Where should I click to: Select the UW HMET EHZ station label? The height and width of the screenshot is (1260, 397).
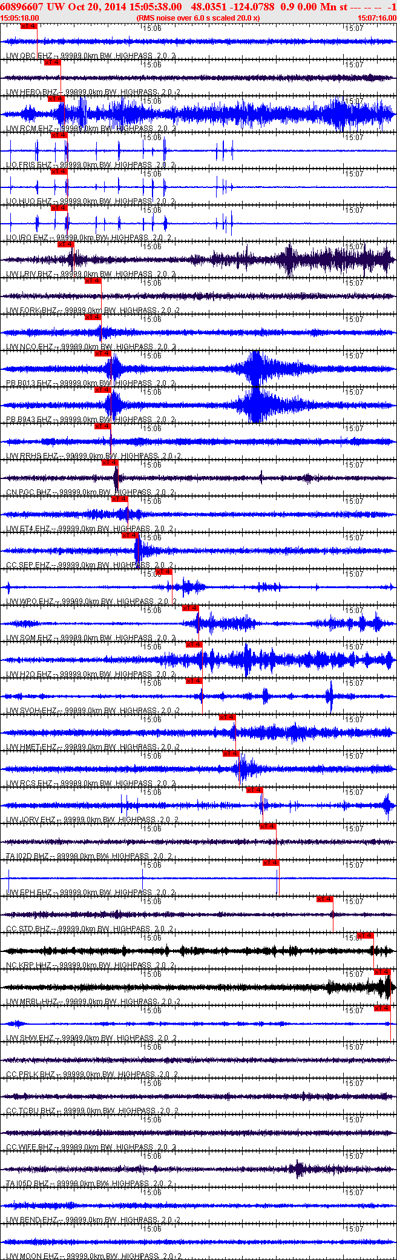(x=31, y=747)
